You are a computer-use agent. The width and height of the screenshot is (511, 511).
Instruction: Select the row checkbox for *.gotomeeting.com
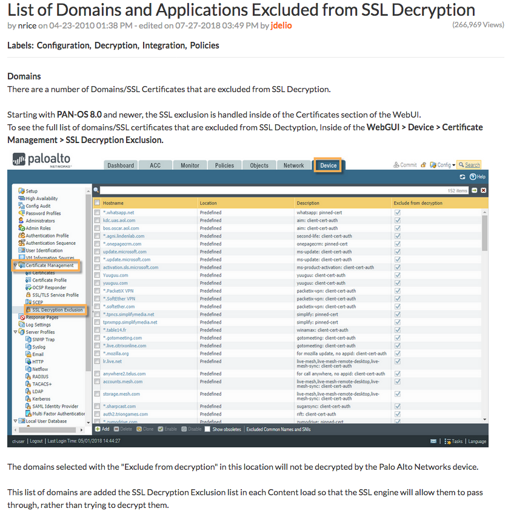tap(97, 338)
